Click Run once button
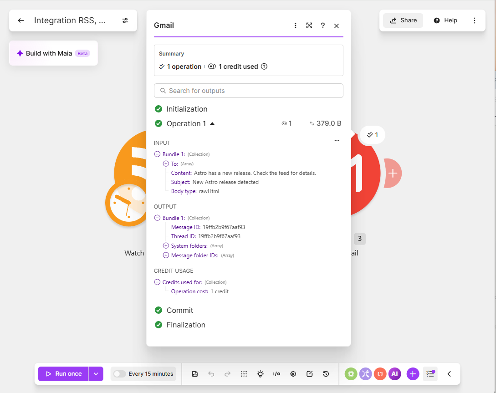 (63, 374)
